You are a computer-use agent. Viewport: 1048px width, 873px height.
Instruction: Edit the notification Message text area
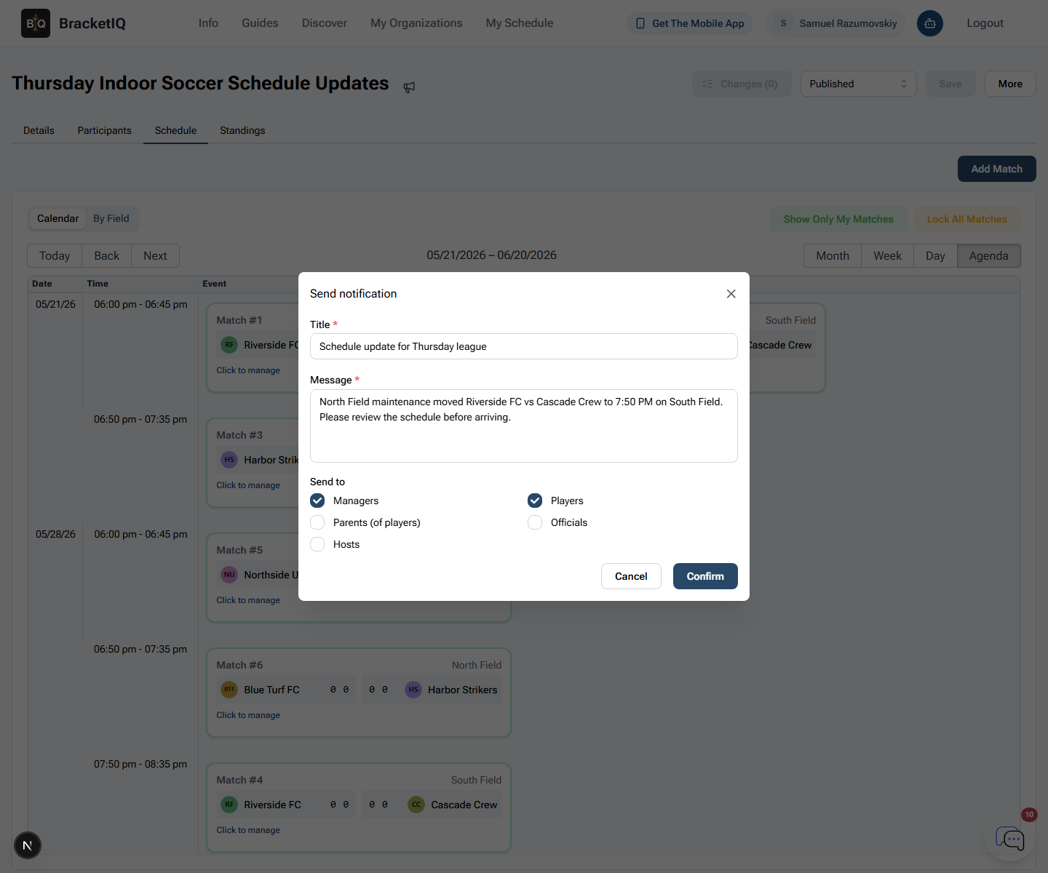524,426
